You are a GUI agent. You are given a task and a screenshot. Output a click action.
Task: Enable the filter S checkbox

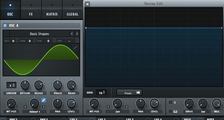click(171, 102)
